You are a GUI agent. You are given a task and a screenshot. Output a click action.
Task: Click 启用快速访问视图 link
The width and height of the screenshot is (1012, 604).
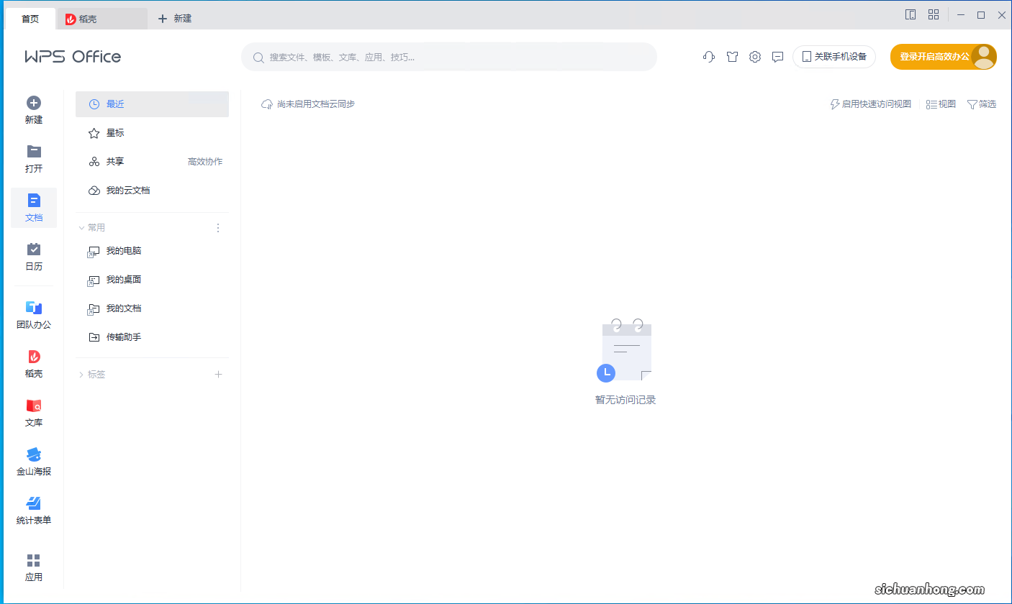click(x=871, y=104)
